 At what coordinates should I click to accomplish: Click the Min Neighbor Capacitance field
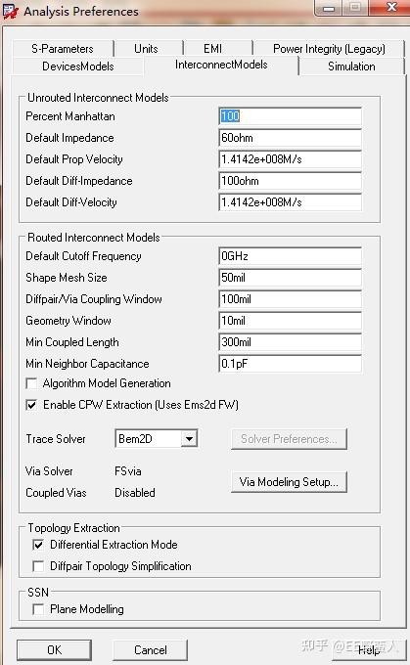pos(291,364)
